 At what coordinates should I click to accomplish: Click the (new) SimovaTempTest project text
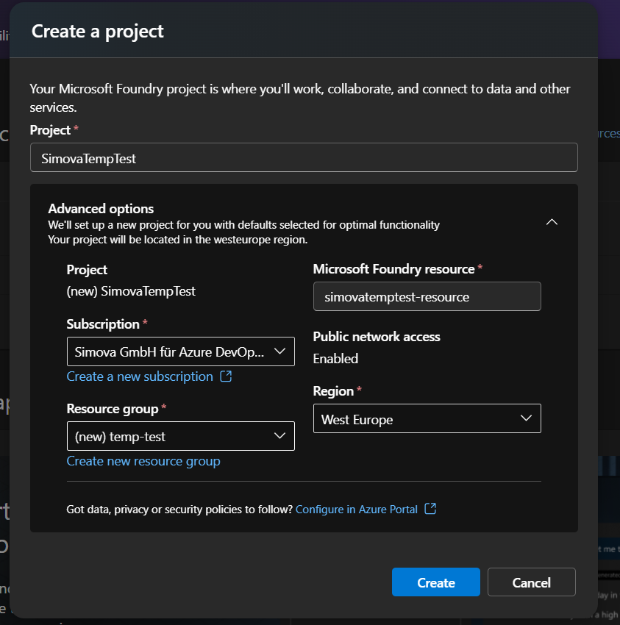(x=131, y=291)
